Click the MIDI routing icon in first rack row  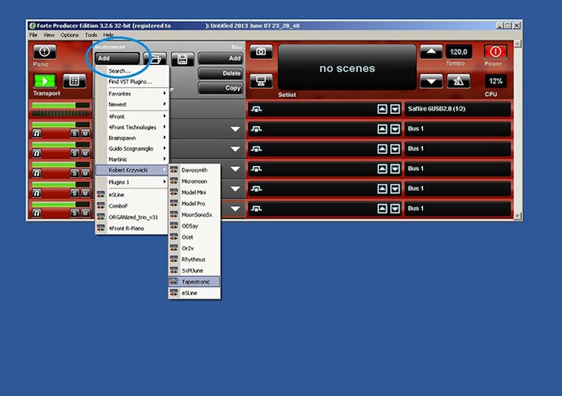[258, 109]
